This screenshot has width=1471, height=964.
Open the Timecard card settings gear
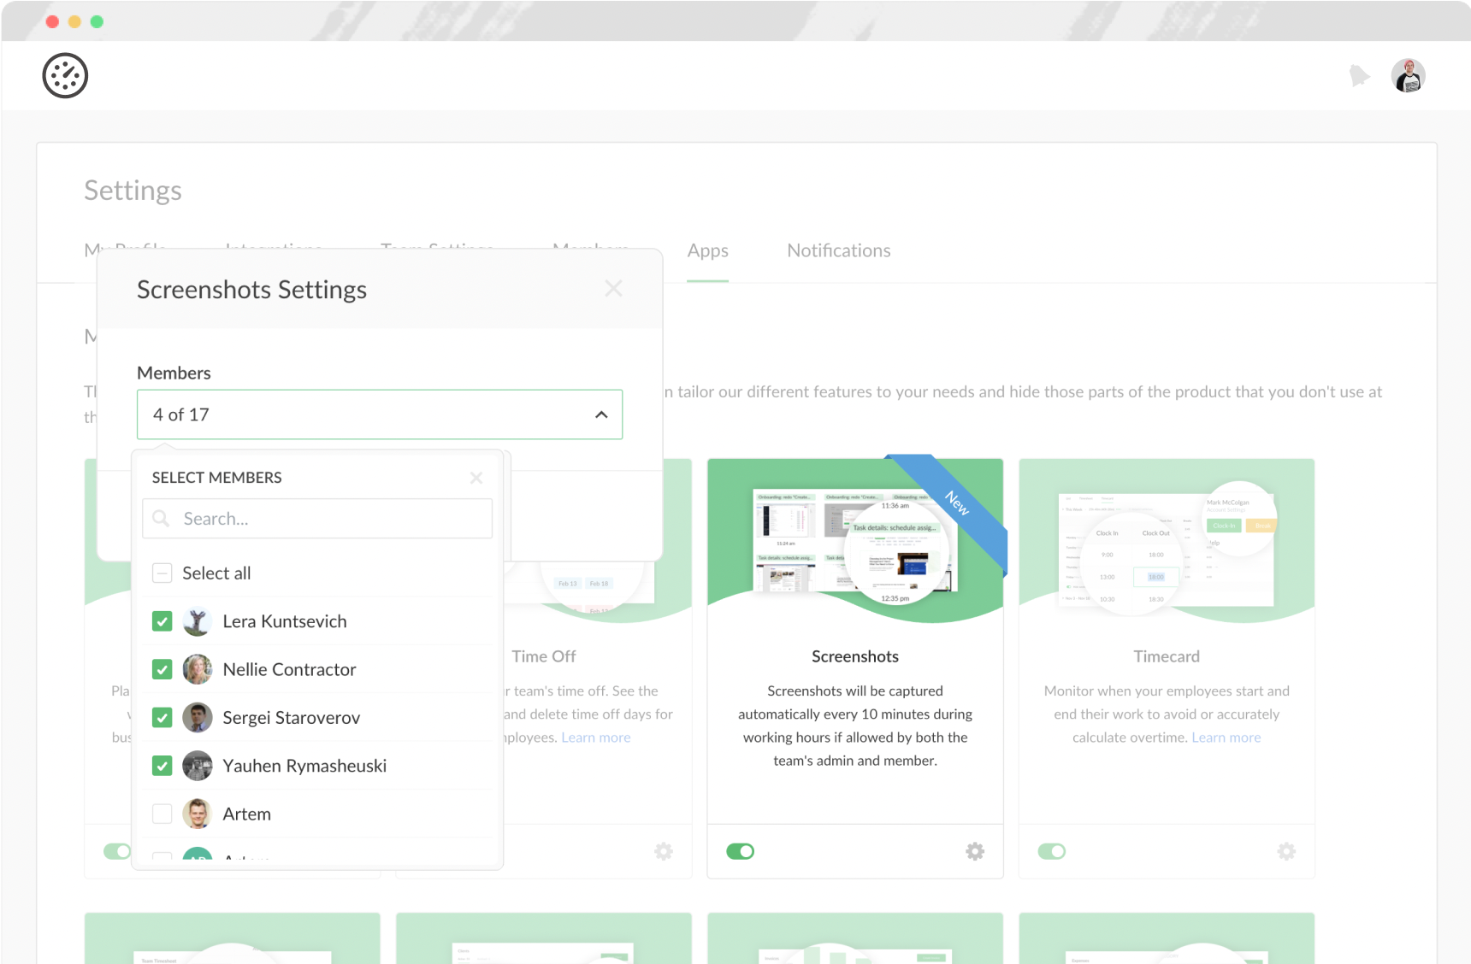click(x=1286, y=851)
